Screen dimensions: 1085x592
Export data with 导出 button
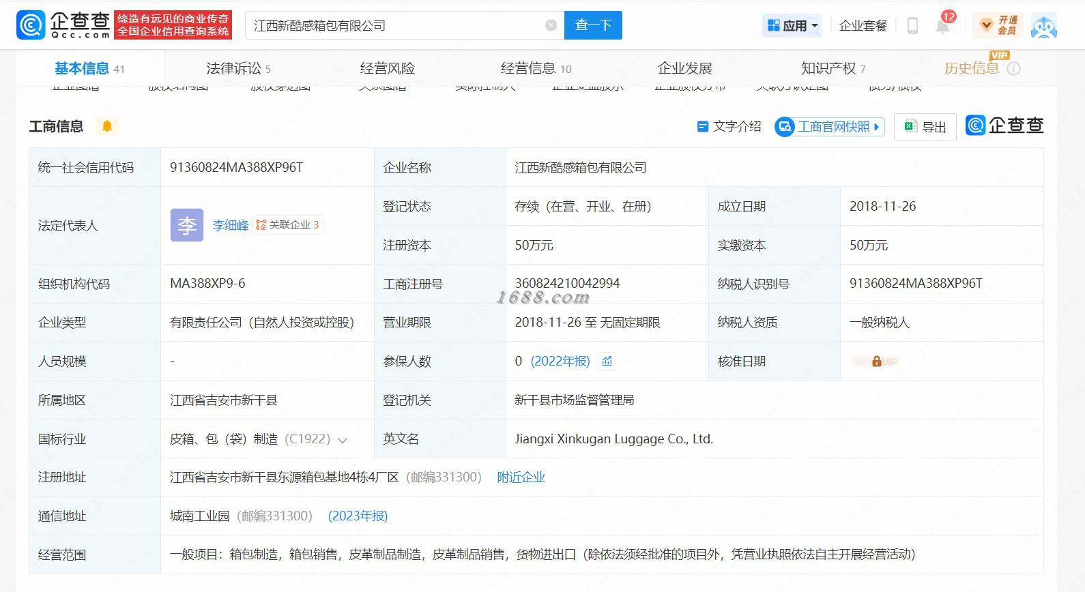click(x=925, y=127)
